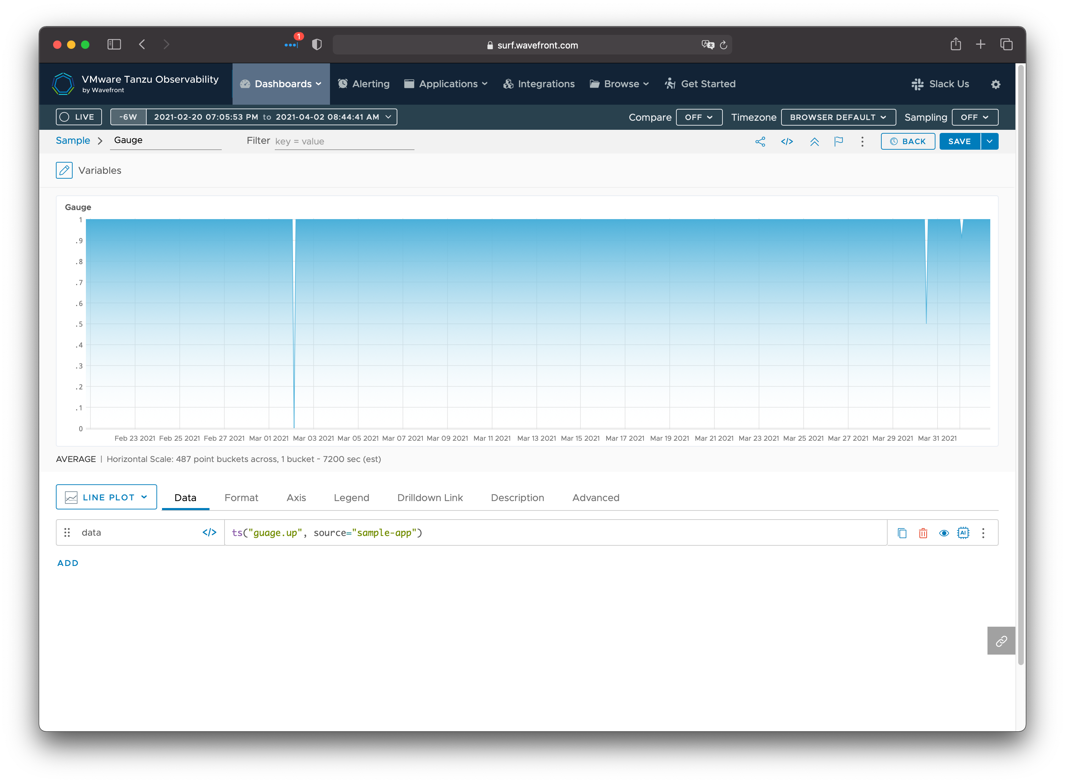Viewport: 1065px width, 783px height.
Task: Switch to the Axis tab
Action: (296, 498)
